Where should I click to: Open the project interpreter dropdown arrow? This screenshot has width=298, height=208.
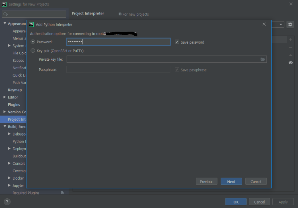click(x=281, y=25)
